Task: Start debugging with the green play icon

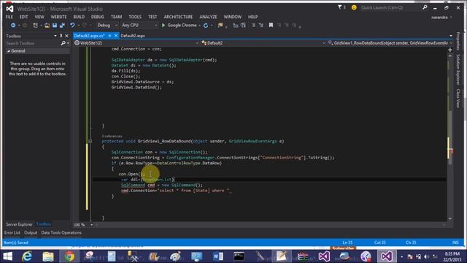Action: point(163,26)
